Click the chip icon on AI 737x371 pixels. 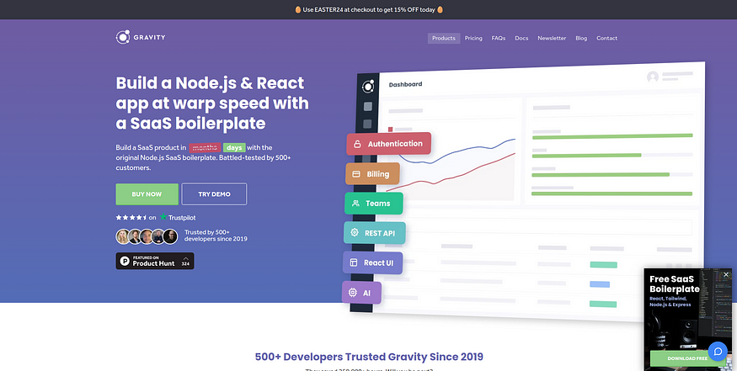click(x=353, y=293)
